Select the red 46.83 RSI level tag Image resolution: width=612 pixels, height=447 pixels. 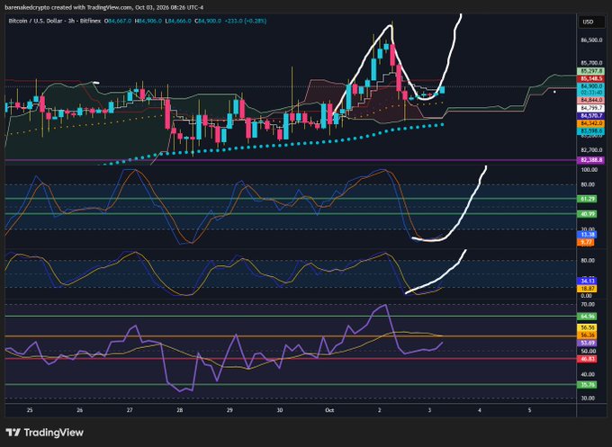coord(587,359)
